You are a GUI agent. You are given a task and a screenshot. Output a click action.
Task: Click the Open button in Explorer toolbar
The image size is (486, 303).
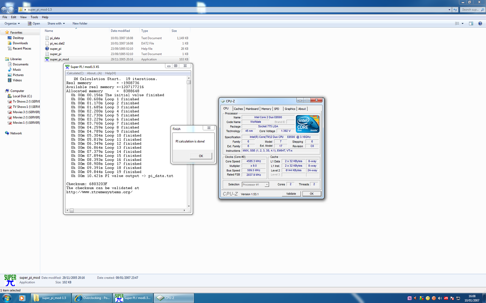(x=34, y=24)
